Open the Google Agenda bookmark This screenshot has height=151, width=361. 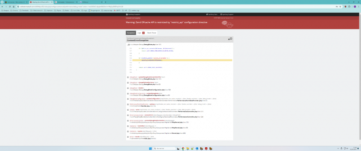94,10
